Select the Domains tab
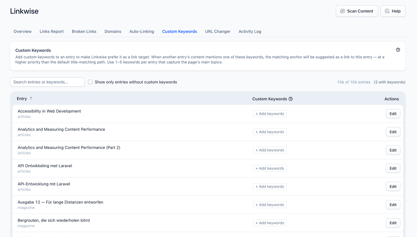 point(113,32)
